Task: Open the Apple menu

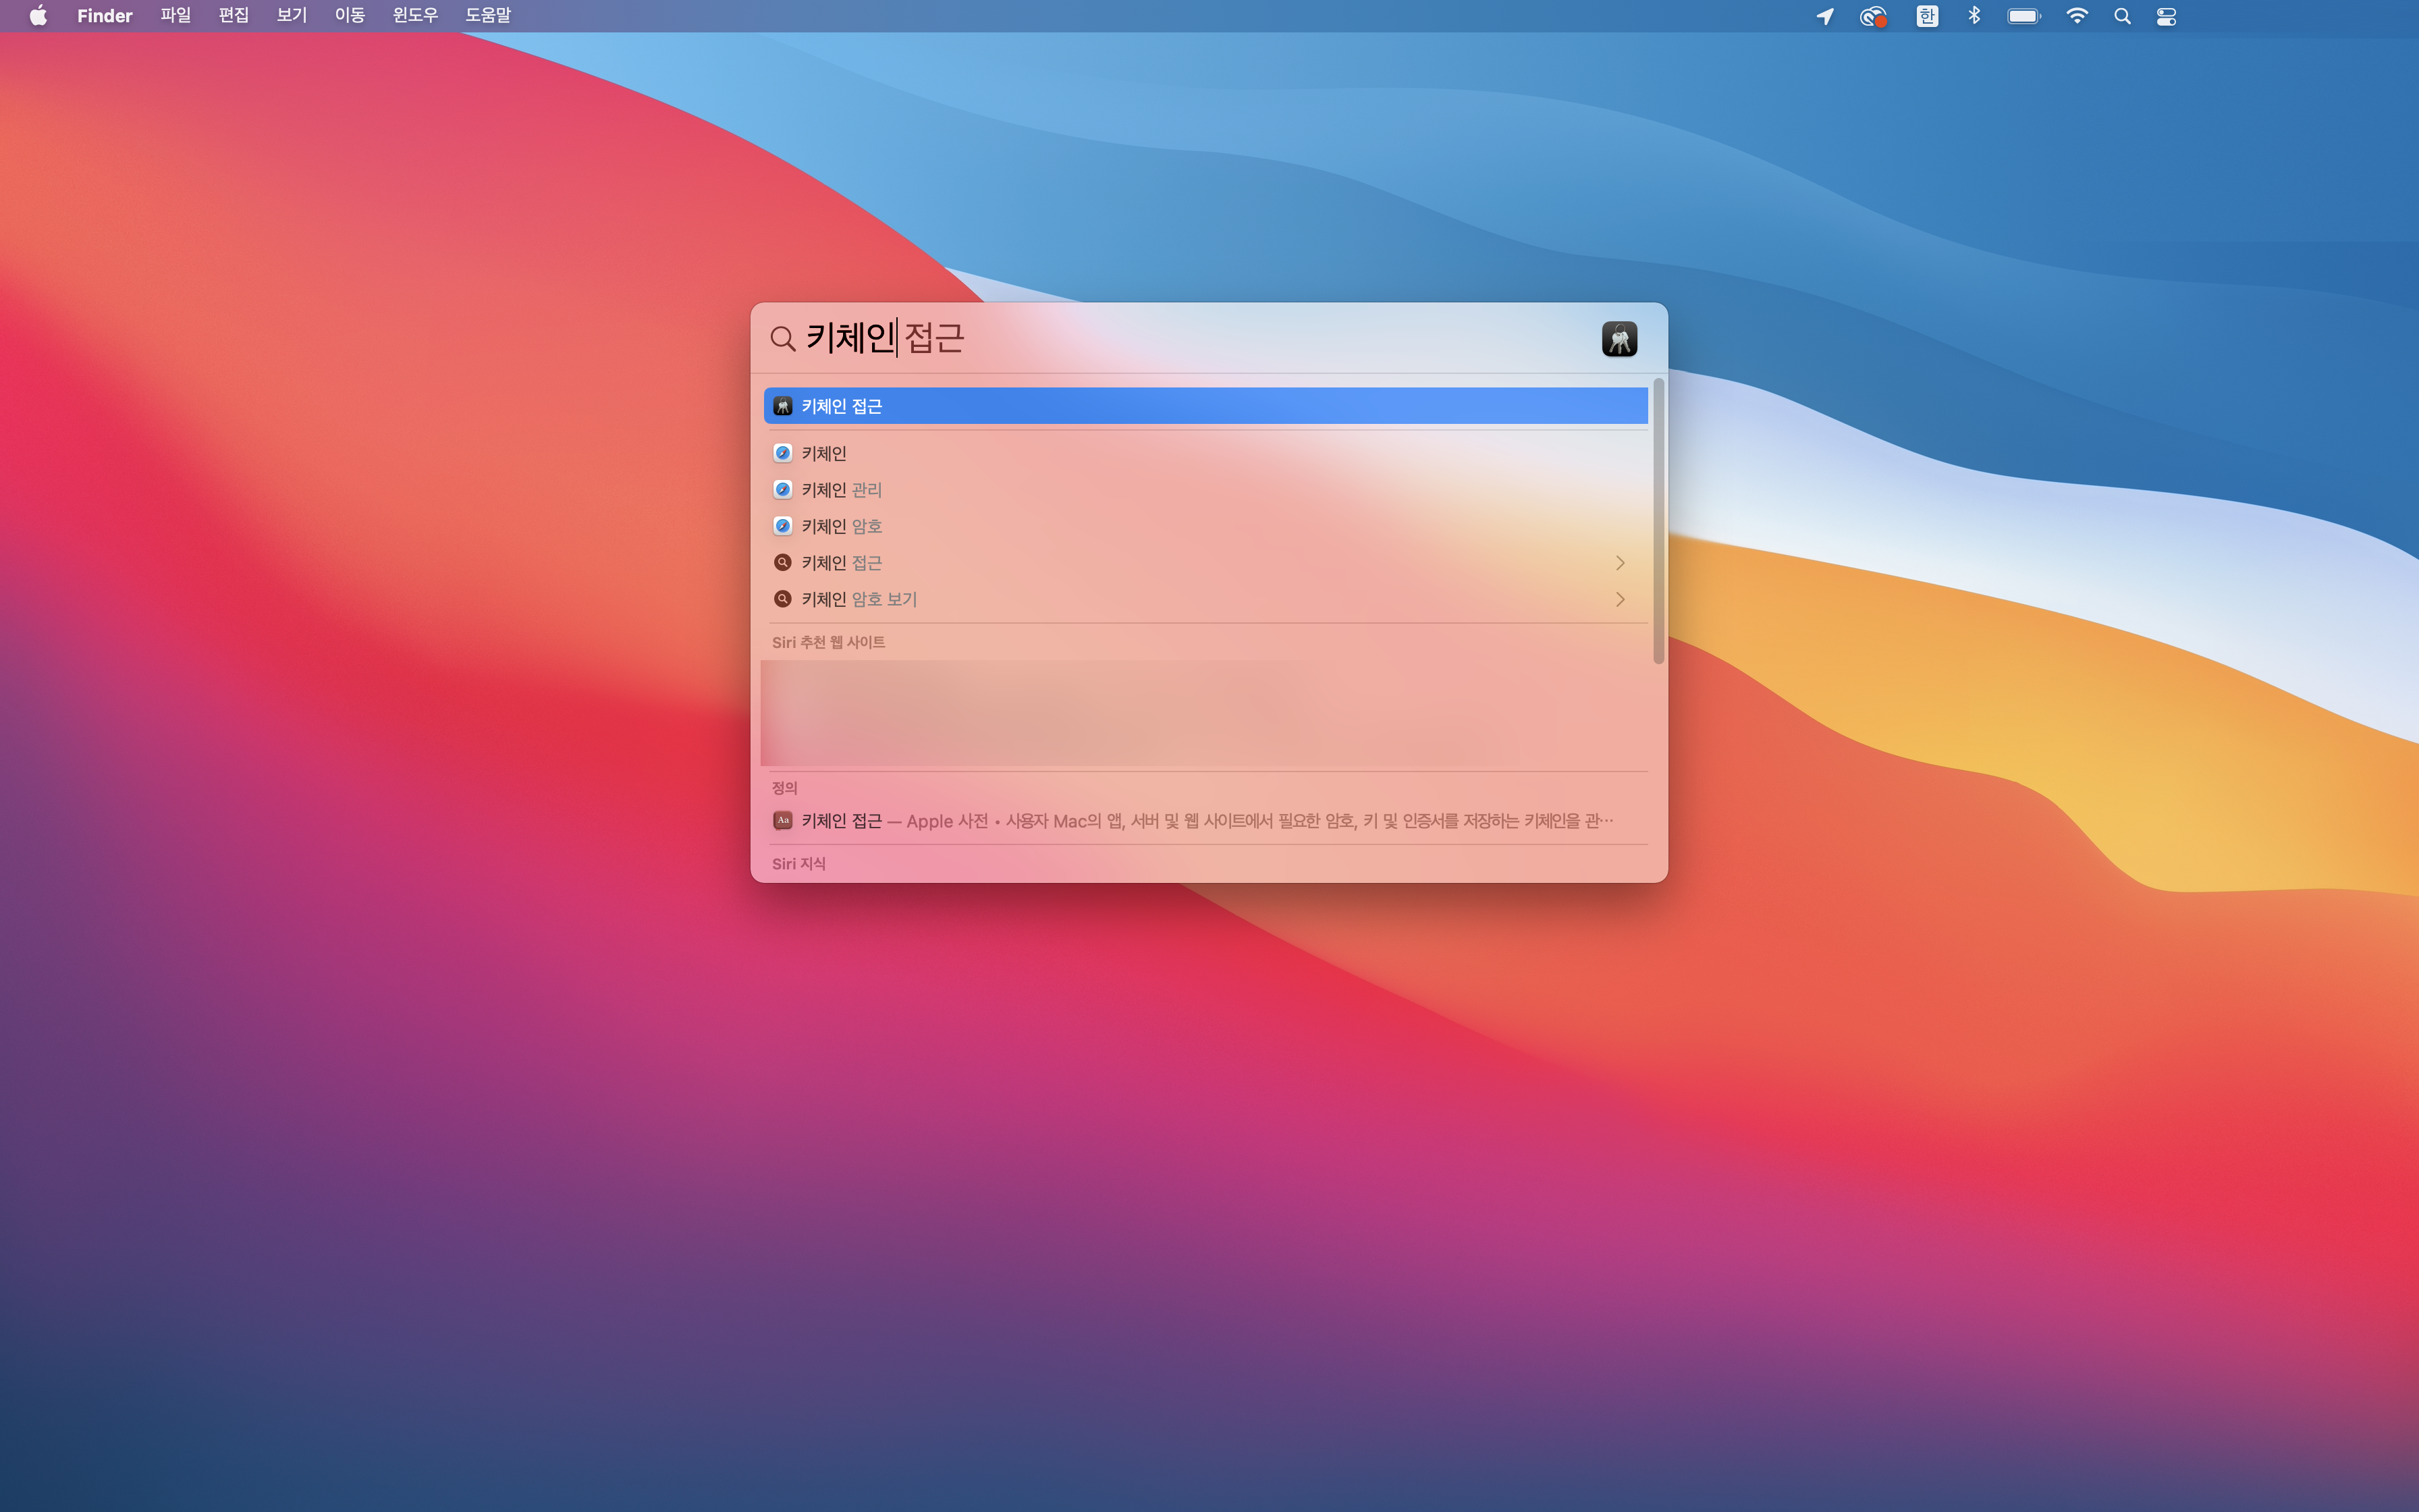Action: pyautogui.click(x=38, y=16)
